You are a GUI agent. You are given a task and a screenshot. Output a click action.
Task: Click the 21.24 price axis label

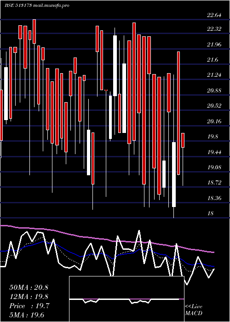click(214, 75)
